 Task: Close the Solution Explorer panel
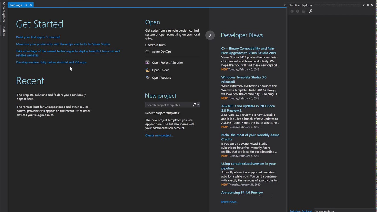tap(372, 5)
